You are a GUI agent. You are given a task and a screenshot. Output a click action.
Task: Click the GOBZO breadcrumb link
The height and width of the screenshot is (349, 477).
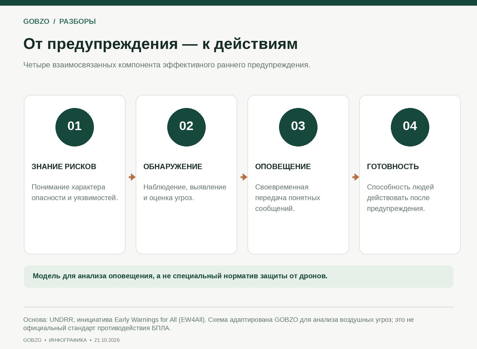pyautogui.click(x=36, y=21)
